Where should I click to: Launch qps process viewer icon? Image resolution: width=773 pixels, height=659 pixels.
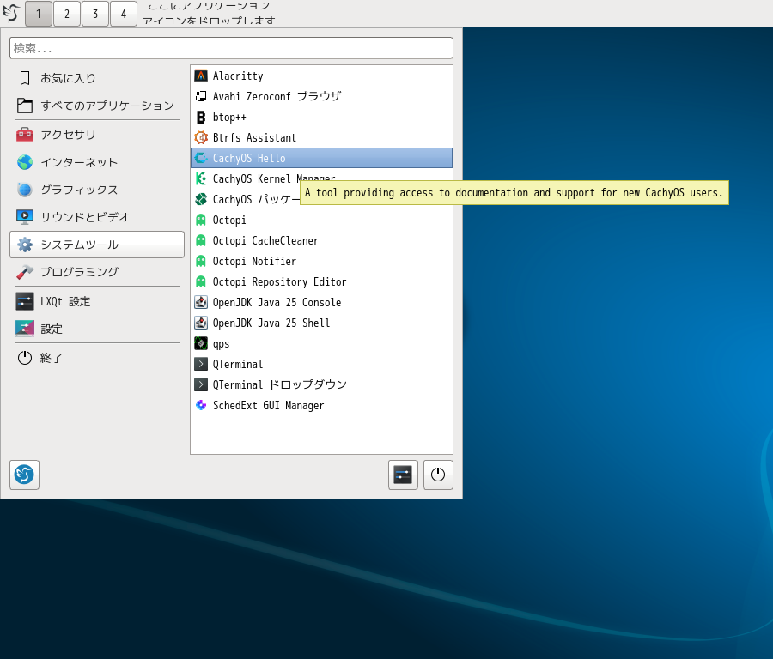pos(201,343)
